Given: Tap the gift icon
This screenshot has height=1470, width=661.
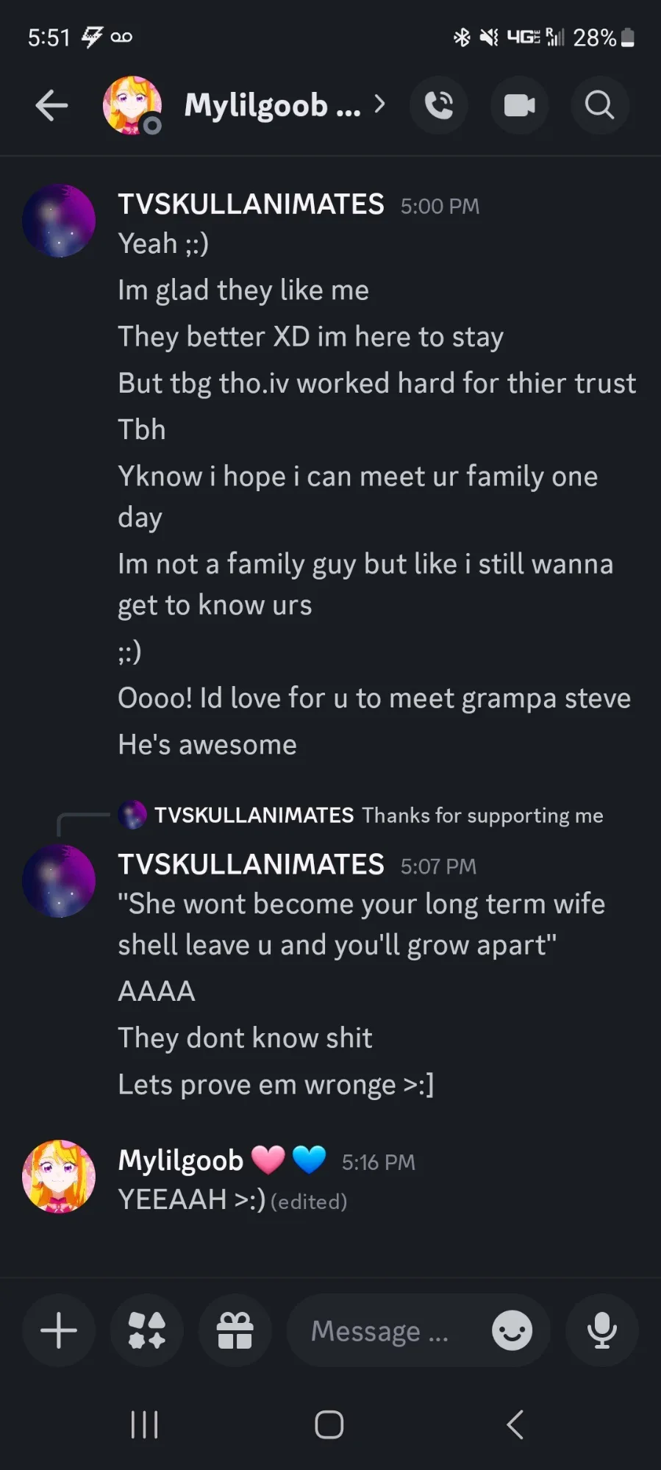Looking at the screenshot, I should 235,1330.
